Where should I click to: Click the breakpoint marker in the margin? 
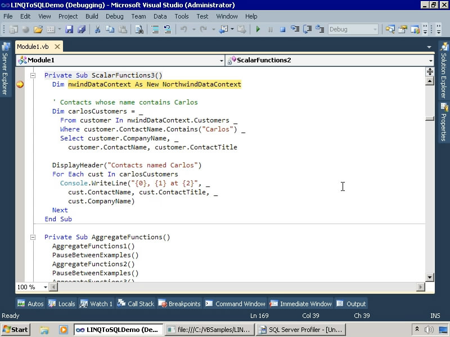20,84
